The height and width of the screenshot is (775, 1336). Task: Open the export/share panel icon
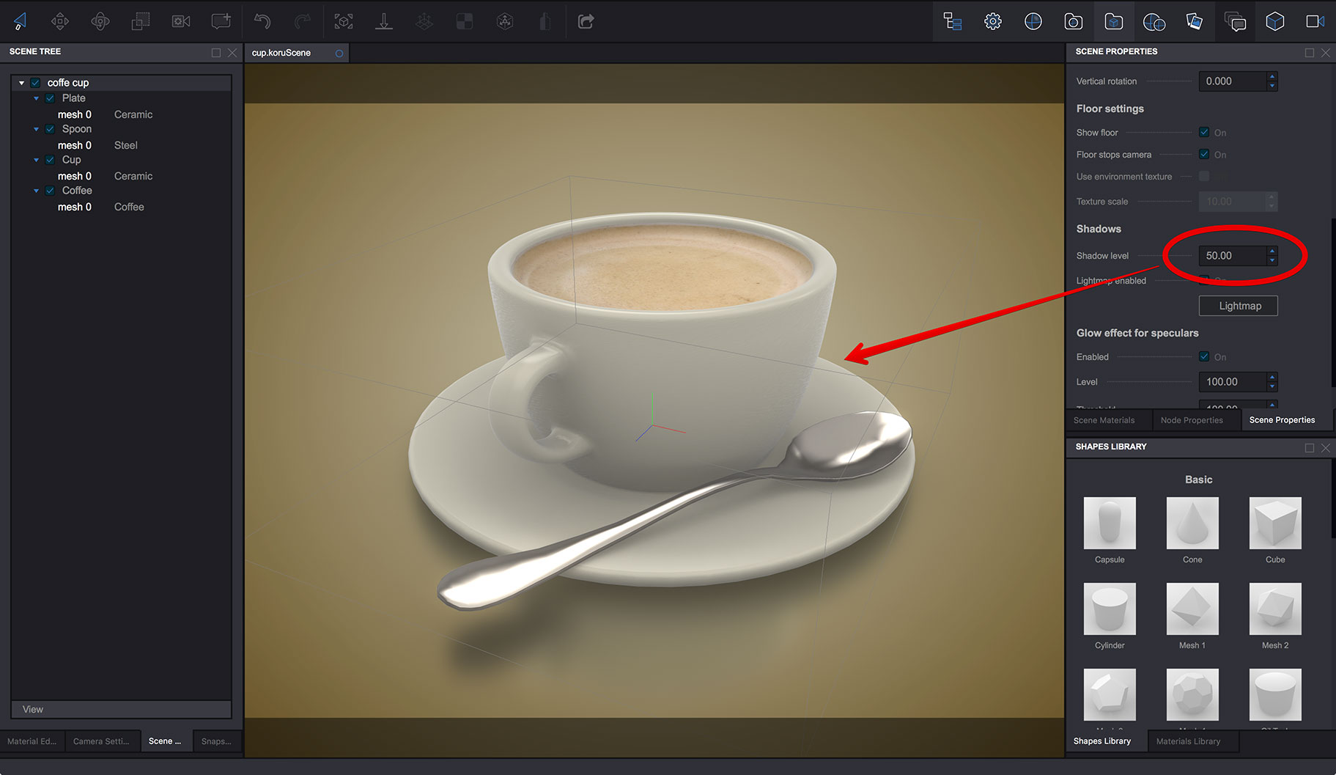click(585, 21)
